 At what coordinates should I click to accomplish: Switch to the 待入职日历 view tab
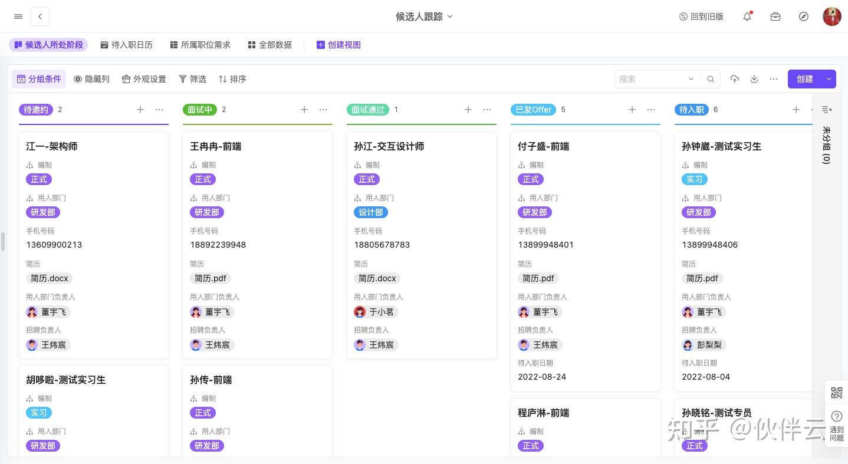tap(126, 45)
